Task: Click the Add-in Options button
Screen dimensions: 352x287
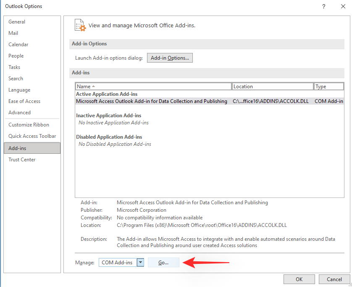Action: pos(170,58)
